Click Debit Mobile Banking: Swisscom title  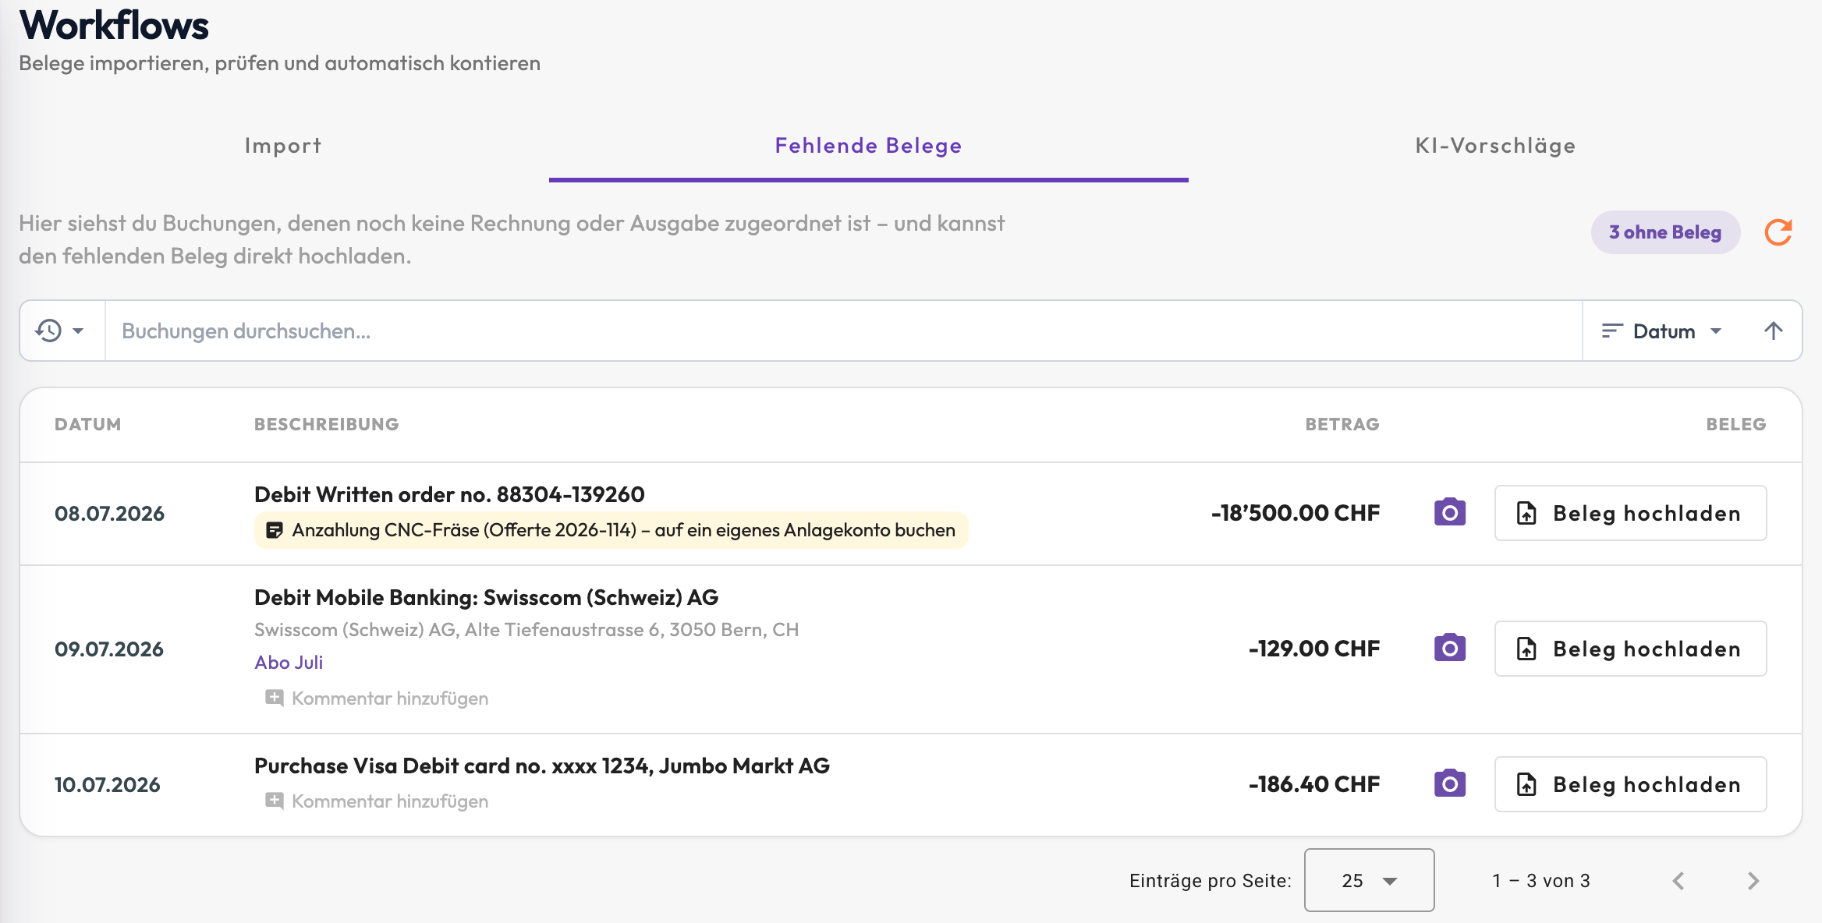[x=487, y=597]
